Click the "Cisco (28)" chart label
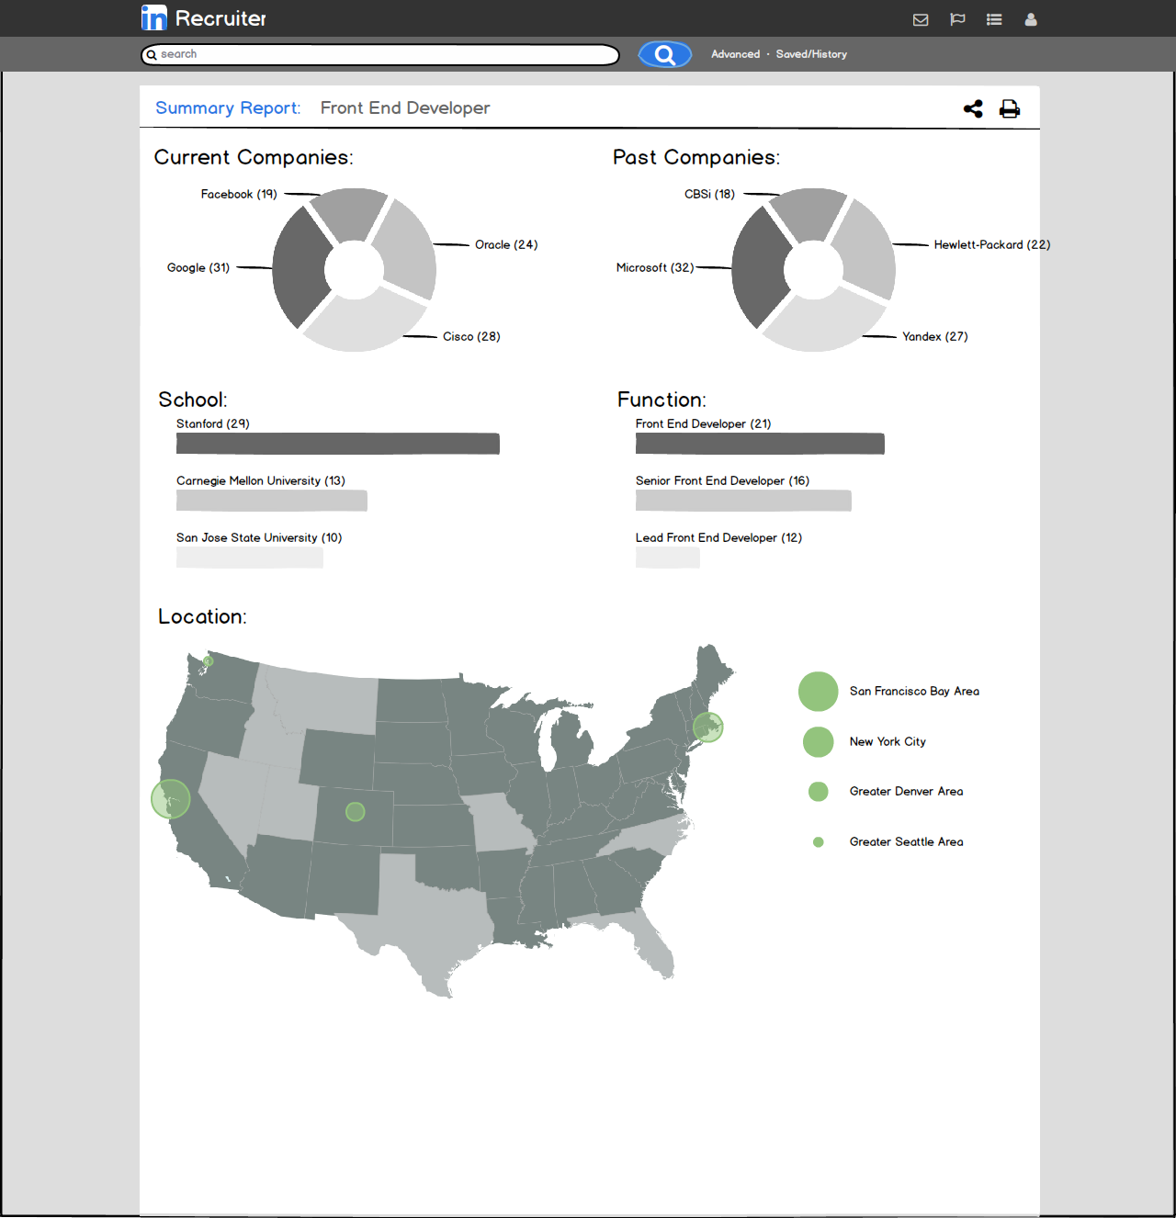Image resolution: width=1176 pixels, height=1218 pixels. pyautogui.click(x=471, y=337)
